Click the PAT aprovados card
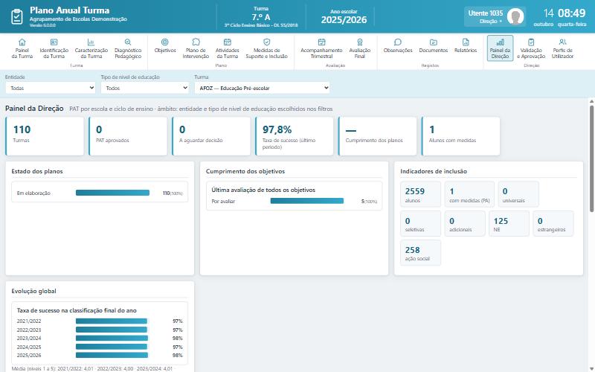Viewport: 595px width, 372px height. pos(128,136)
